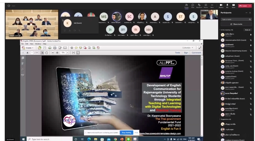The height and width of the screenshot is (141, 255).
Task: Open Microsoft Edge from the taskbar
Action: point(89,139)
